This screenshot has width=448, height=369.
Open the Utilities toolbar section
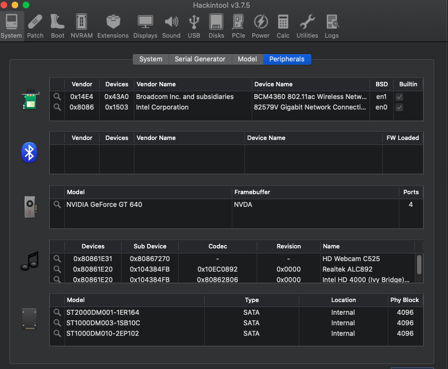(307, 27)
